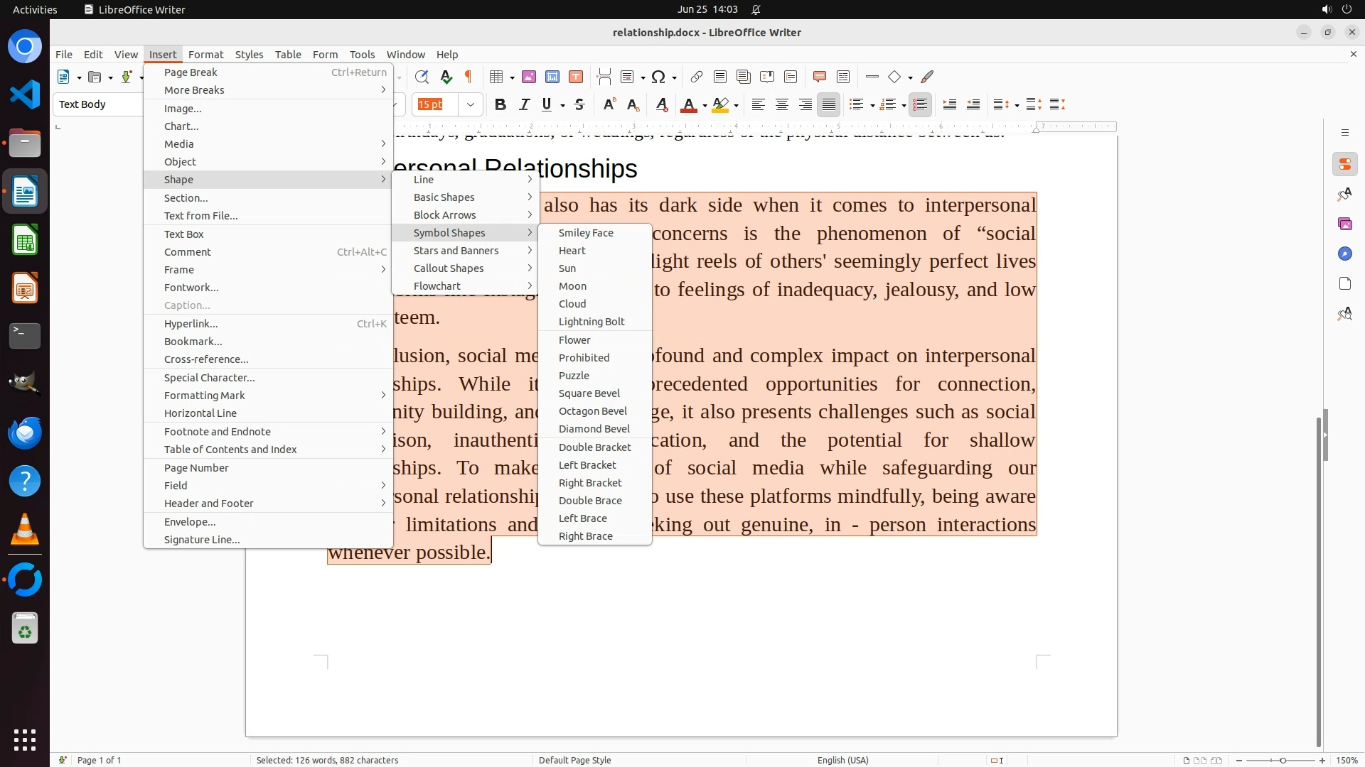Toggle formatting marks pilcrow icon
Viewport: 1365px width, 767px height.
[469, 77]
